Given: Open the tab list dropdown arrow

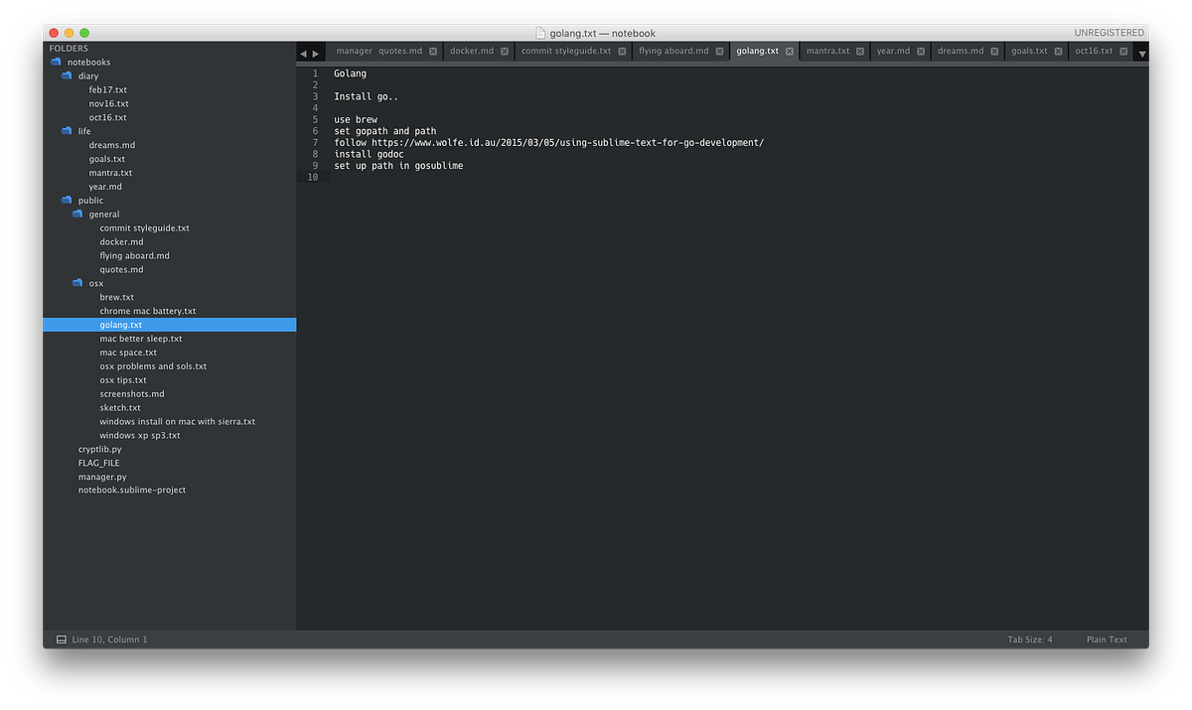Looking at the screenshot, I should coord(1141,54).
